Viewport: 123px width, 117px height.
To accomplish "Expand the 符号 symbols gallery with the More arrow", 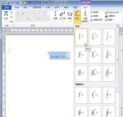I will point(49,20).
